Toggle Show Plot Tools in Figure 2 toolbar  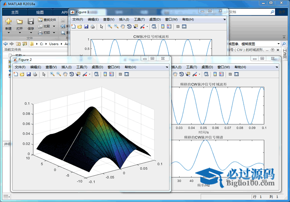(x=127, y=74)
